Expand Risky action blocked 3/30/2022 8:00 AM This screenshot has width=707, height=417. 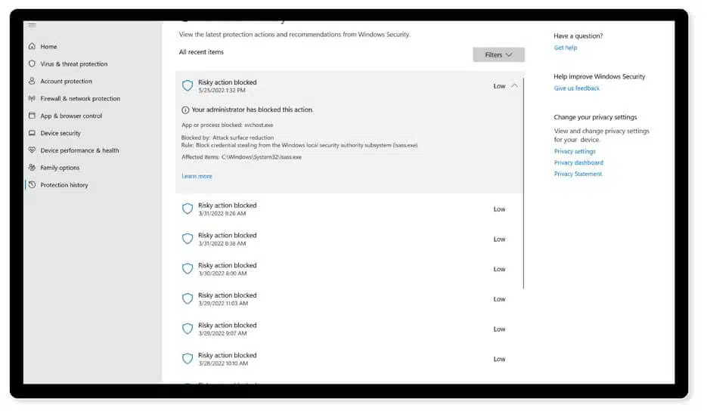click(x=349, y=269)
